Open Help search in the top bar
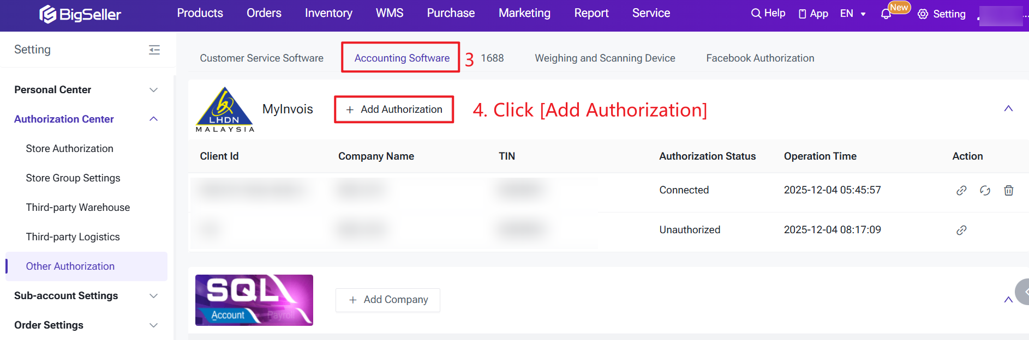Viewport: 1029px width, 340px height. point(768,13)
